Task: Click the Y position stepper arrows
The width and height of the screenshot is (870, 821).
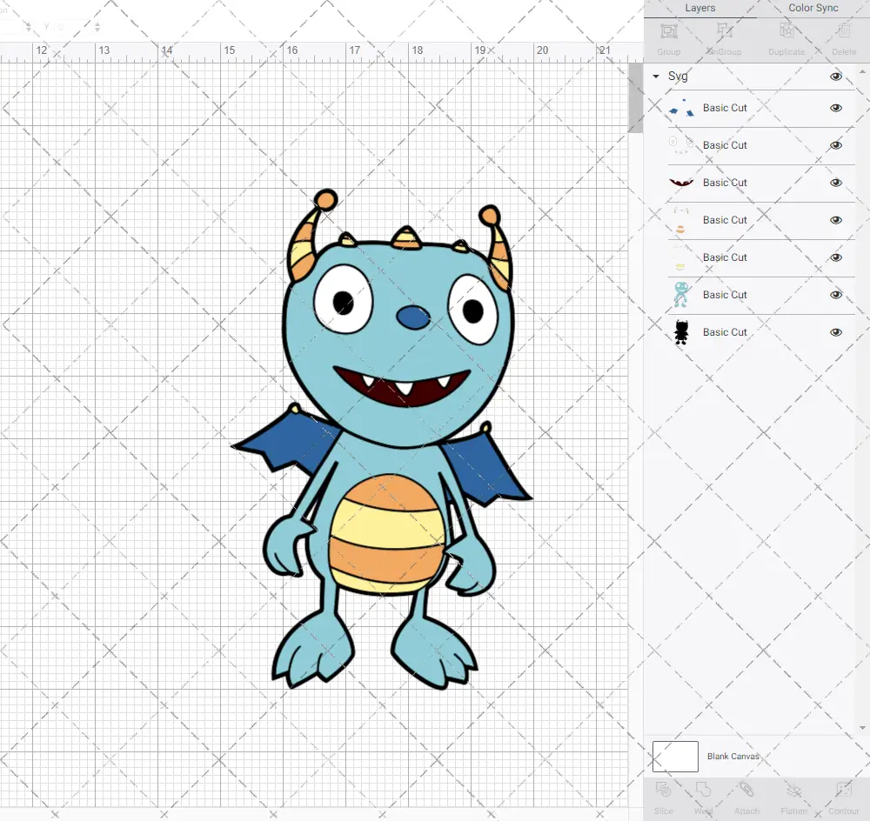Action: pos(97,26)
